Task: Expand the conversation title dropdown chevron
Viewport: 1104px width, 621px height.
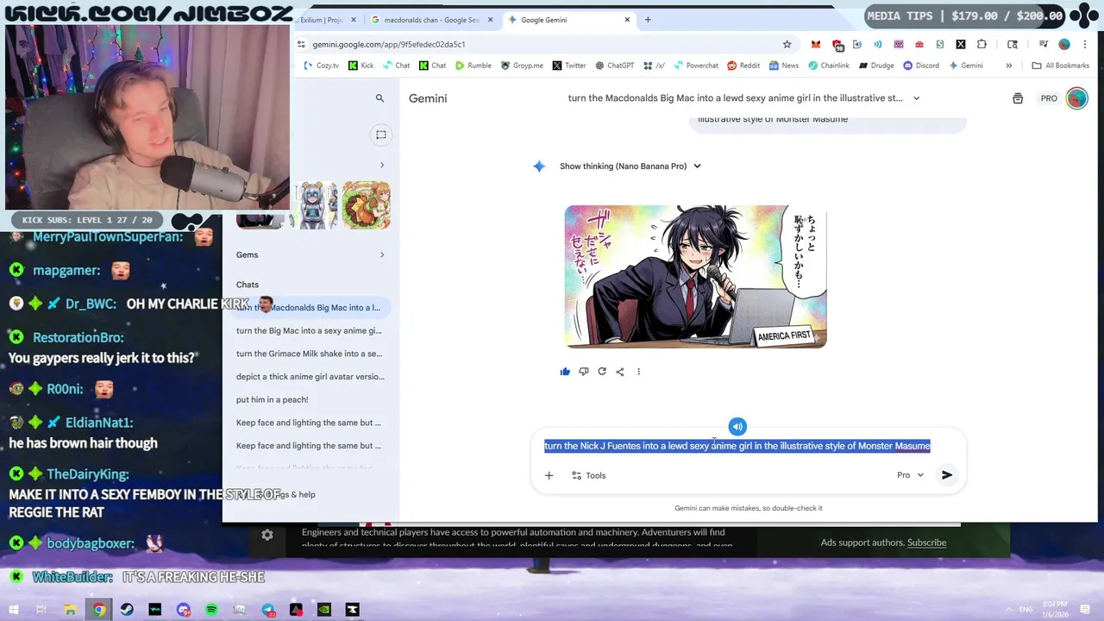Action: [x=916, y=98]
